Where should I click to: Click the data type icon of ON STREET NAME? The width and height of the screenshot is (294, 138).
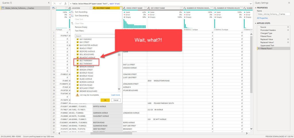tap(94, 8)
